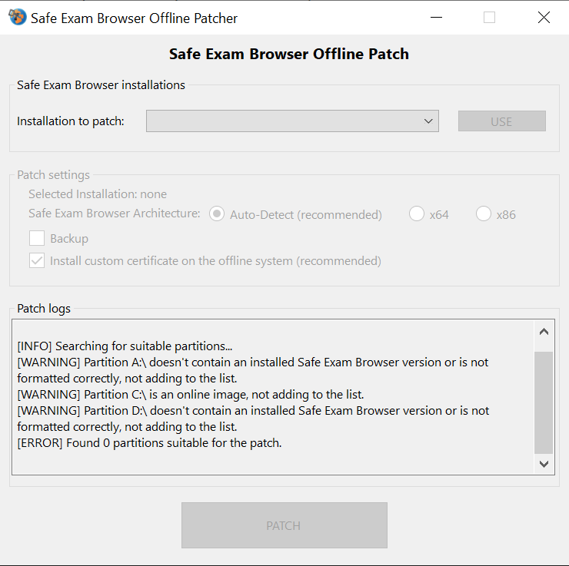Viewport: 569px width, 566px height.
Task: Click the Partition C:\ warning log line
Action: point(191,395)
